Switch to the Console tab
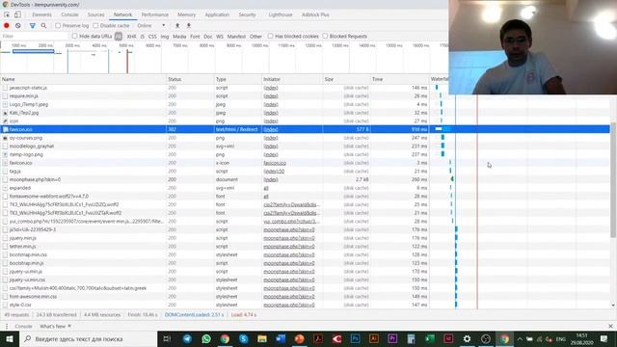 69,14
